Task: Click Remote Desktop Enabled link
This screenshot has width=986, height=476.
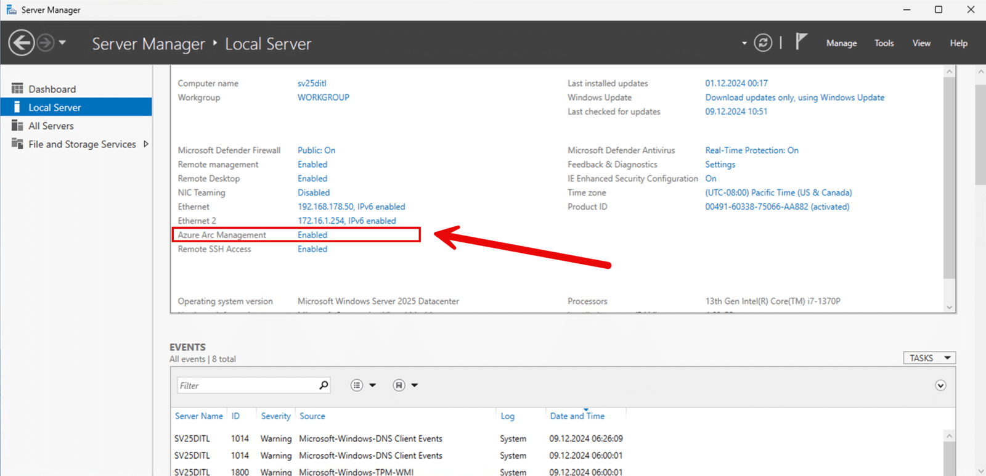Action: pos(312,179)
